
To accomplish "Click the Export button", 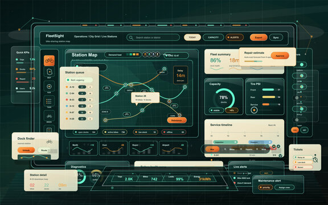I will coord(259,38).
